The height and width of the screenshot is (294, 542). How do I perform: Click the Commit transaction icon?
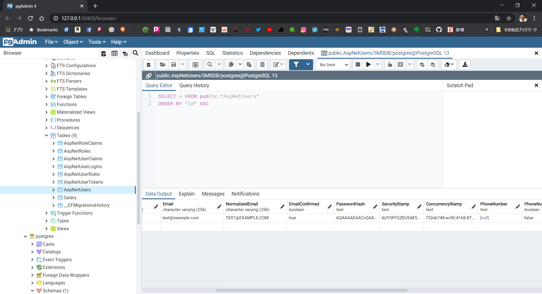[x=422, y=65]
